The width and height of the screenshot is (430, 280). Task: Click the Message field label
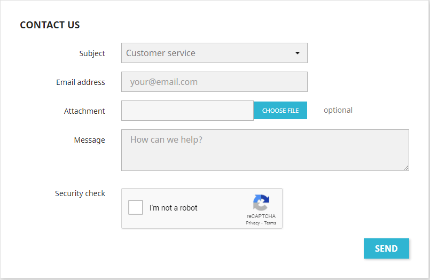89,140
